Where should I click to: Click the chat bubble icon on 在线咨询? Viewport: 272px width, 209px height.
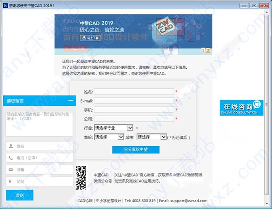[257, 104]
